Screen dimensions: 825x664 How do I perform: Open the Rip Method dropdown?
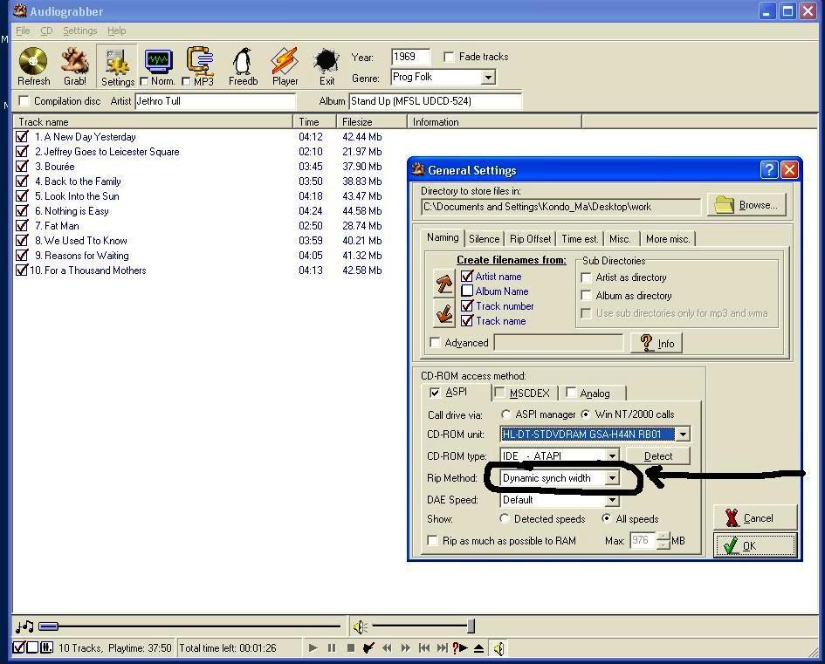pos(612,478)
